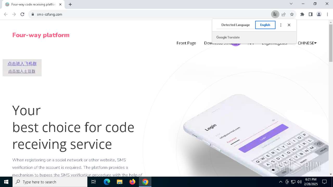Viewport: 333px width, 187px height.
Task: Click the taskbar search box
Action: coord(50,182)
